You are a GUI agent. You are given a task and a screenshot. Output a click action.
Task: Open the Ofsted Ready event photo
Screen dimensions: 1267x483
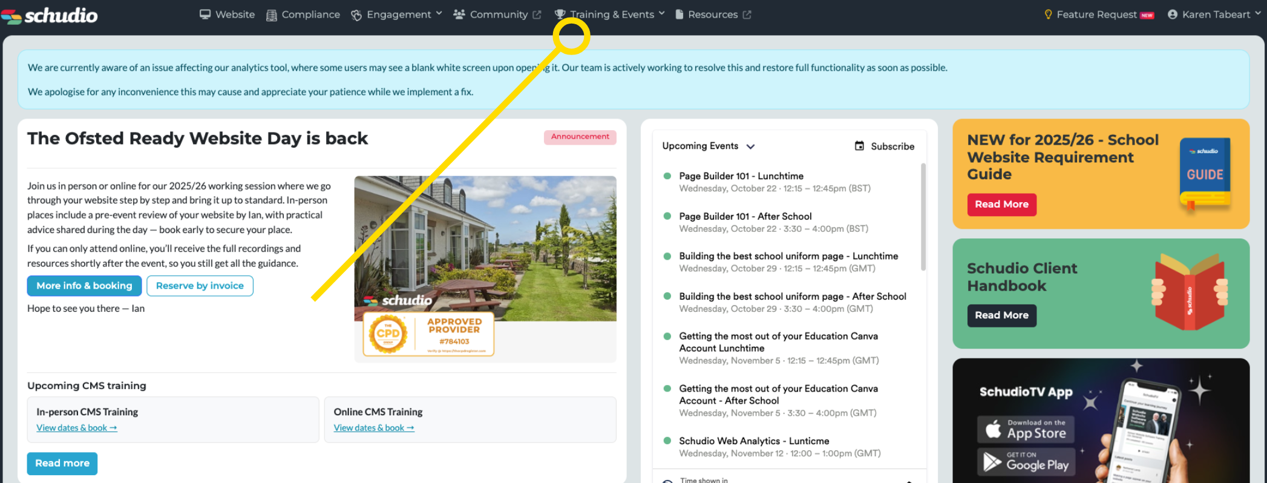pyautogui.click(x=485, y=248)
